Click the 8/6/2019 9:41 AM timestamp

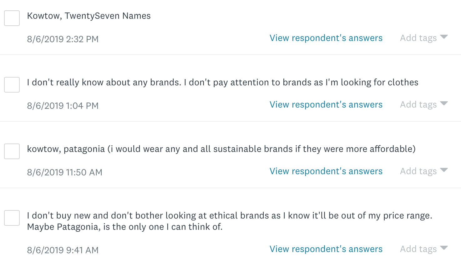[x=63, y=250]
